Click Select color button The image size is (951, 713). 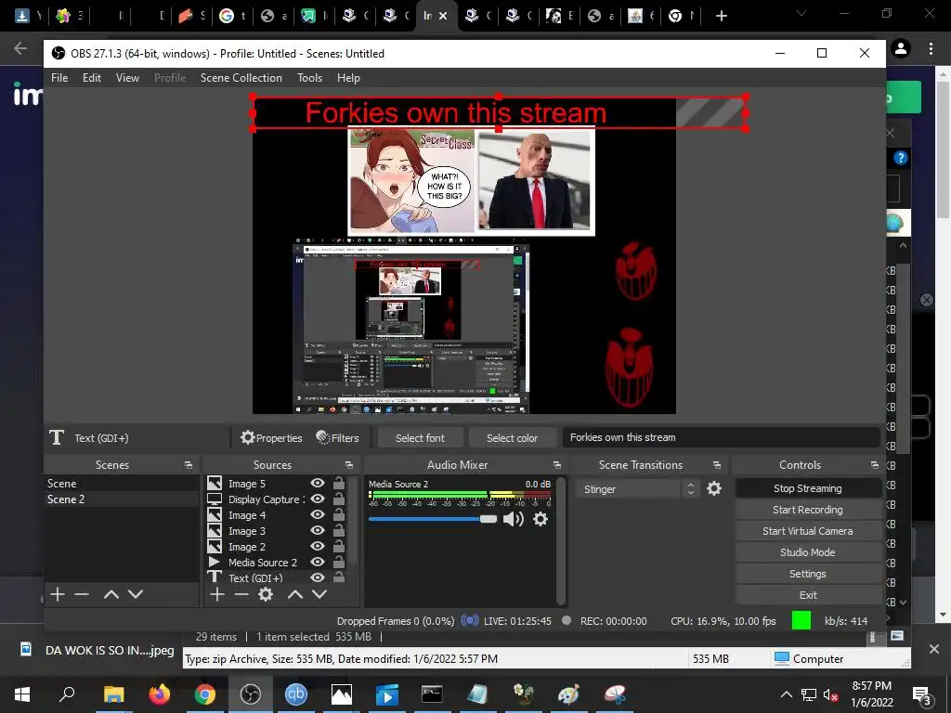point(512,438)
